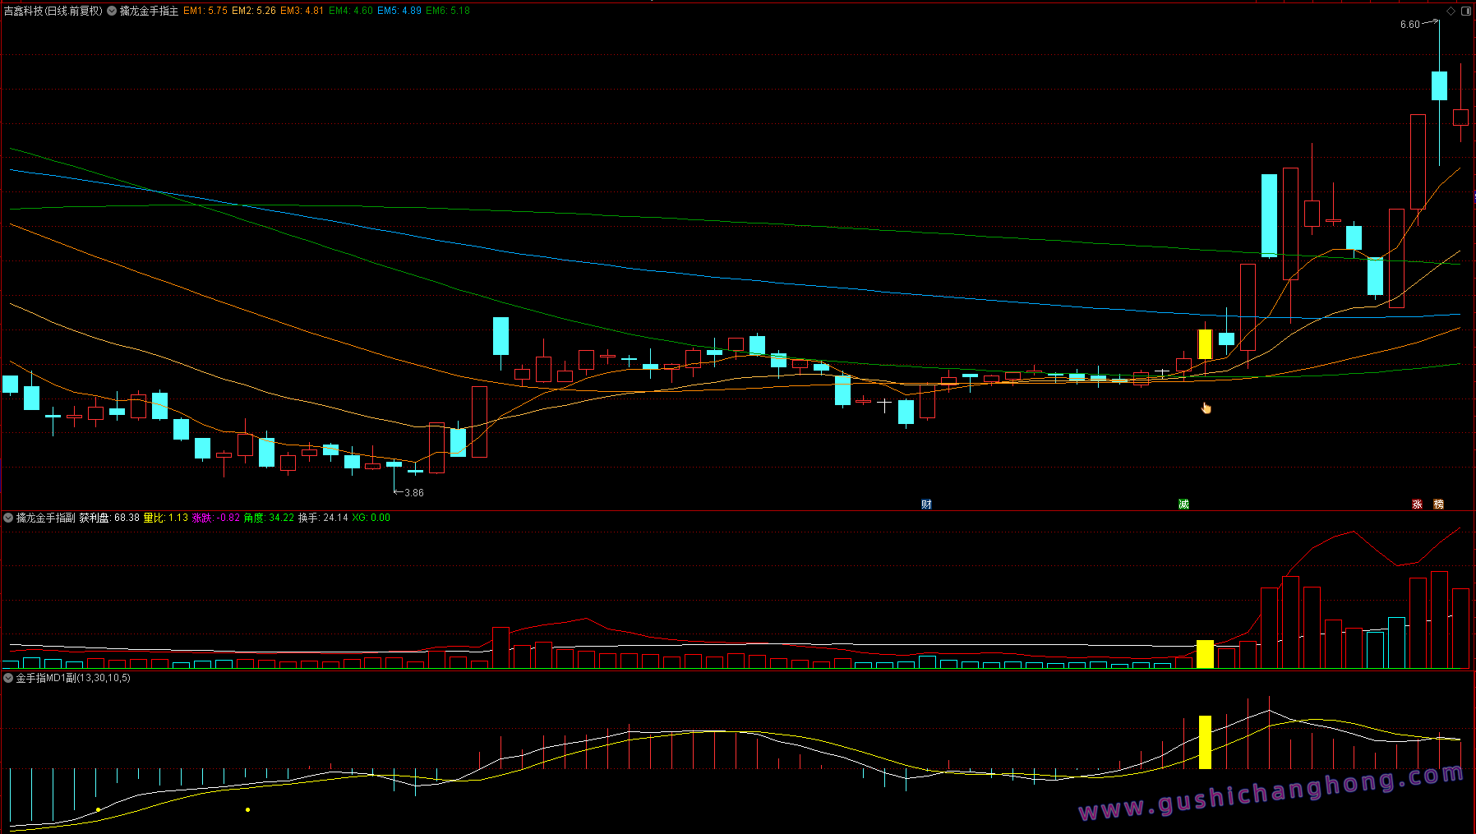This screenshot has height=834, width=1476.
Task: Click the 涨跌: -0.82 label
Action: (x=216, y=518)
